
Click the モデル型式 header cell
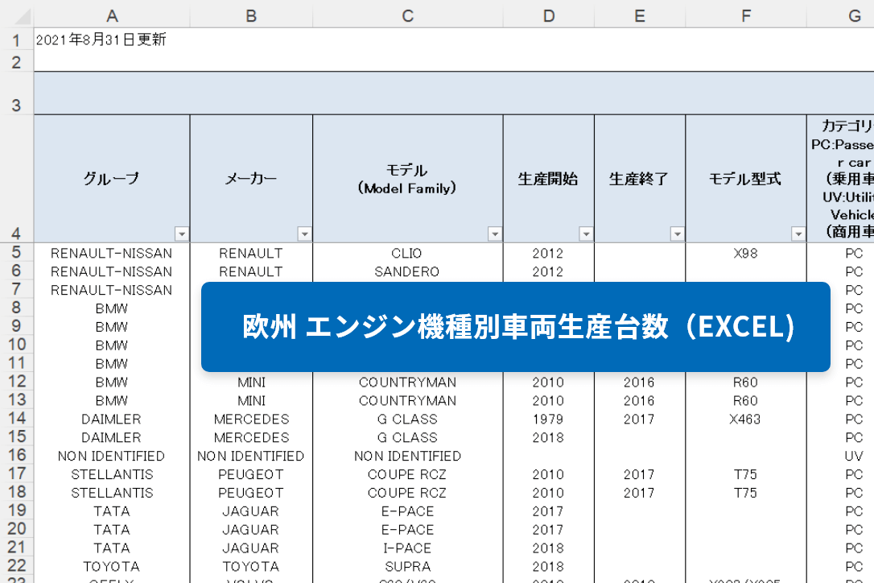746,179
